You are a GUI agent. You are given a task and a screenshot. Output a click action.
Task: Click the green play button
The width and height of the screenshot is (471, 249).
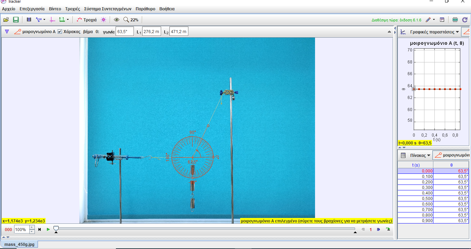coord(48,229)
